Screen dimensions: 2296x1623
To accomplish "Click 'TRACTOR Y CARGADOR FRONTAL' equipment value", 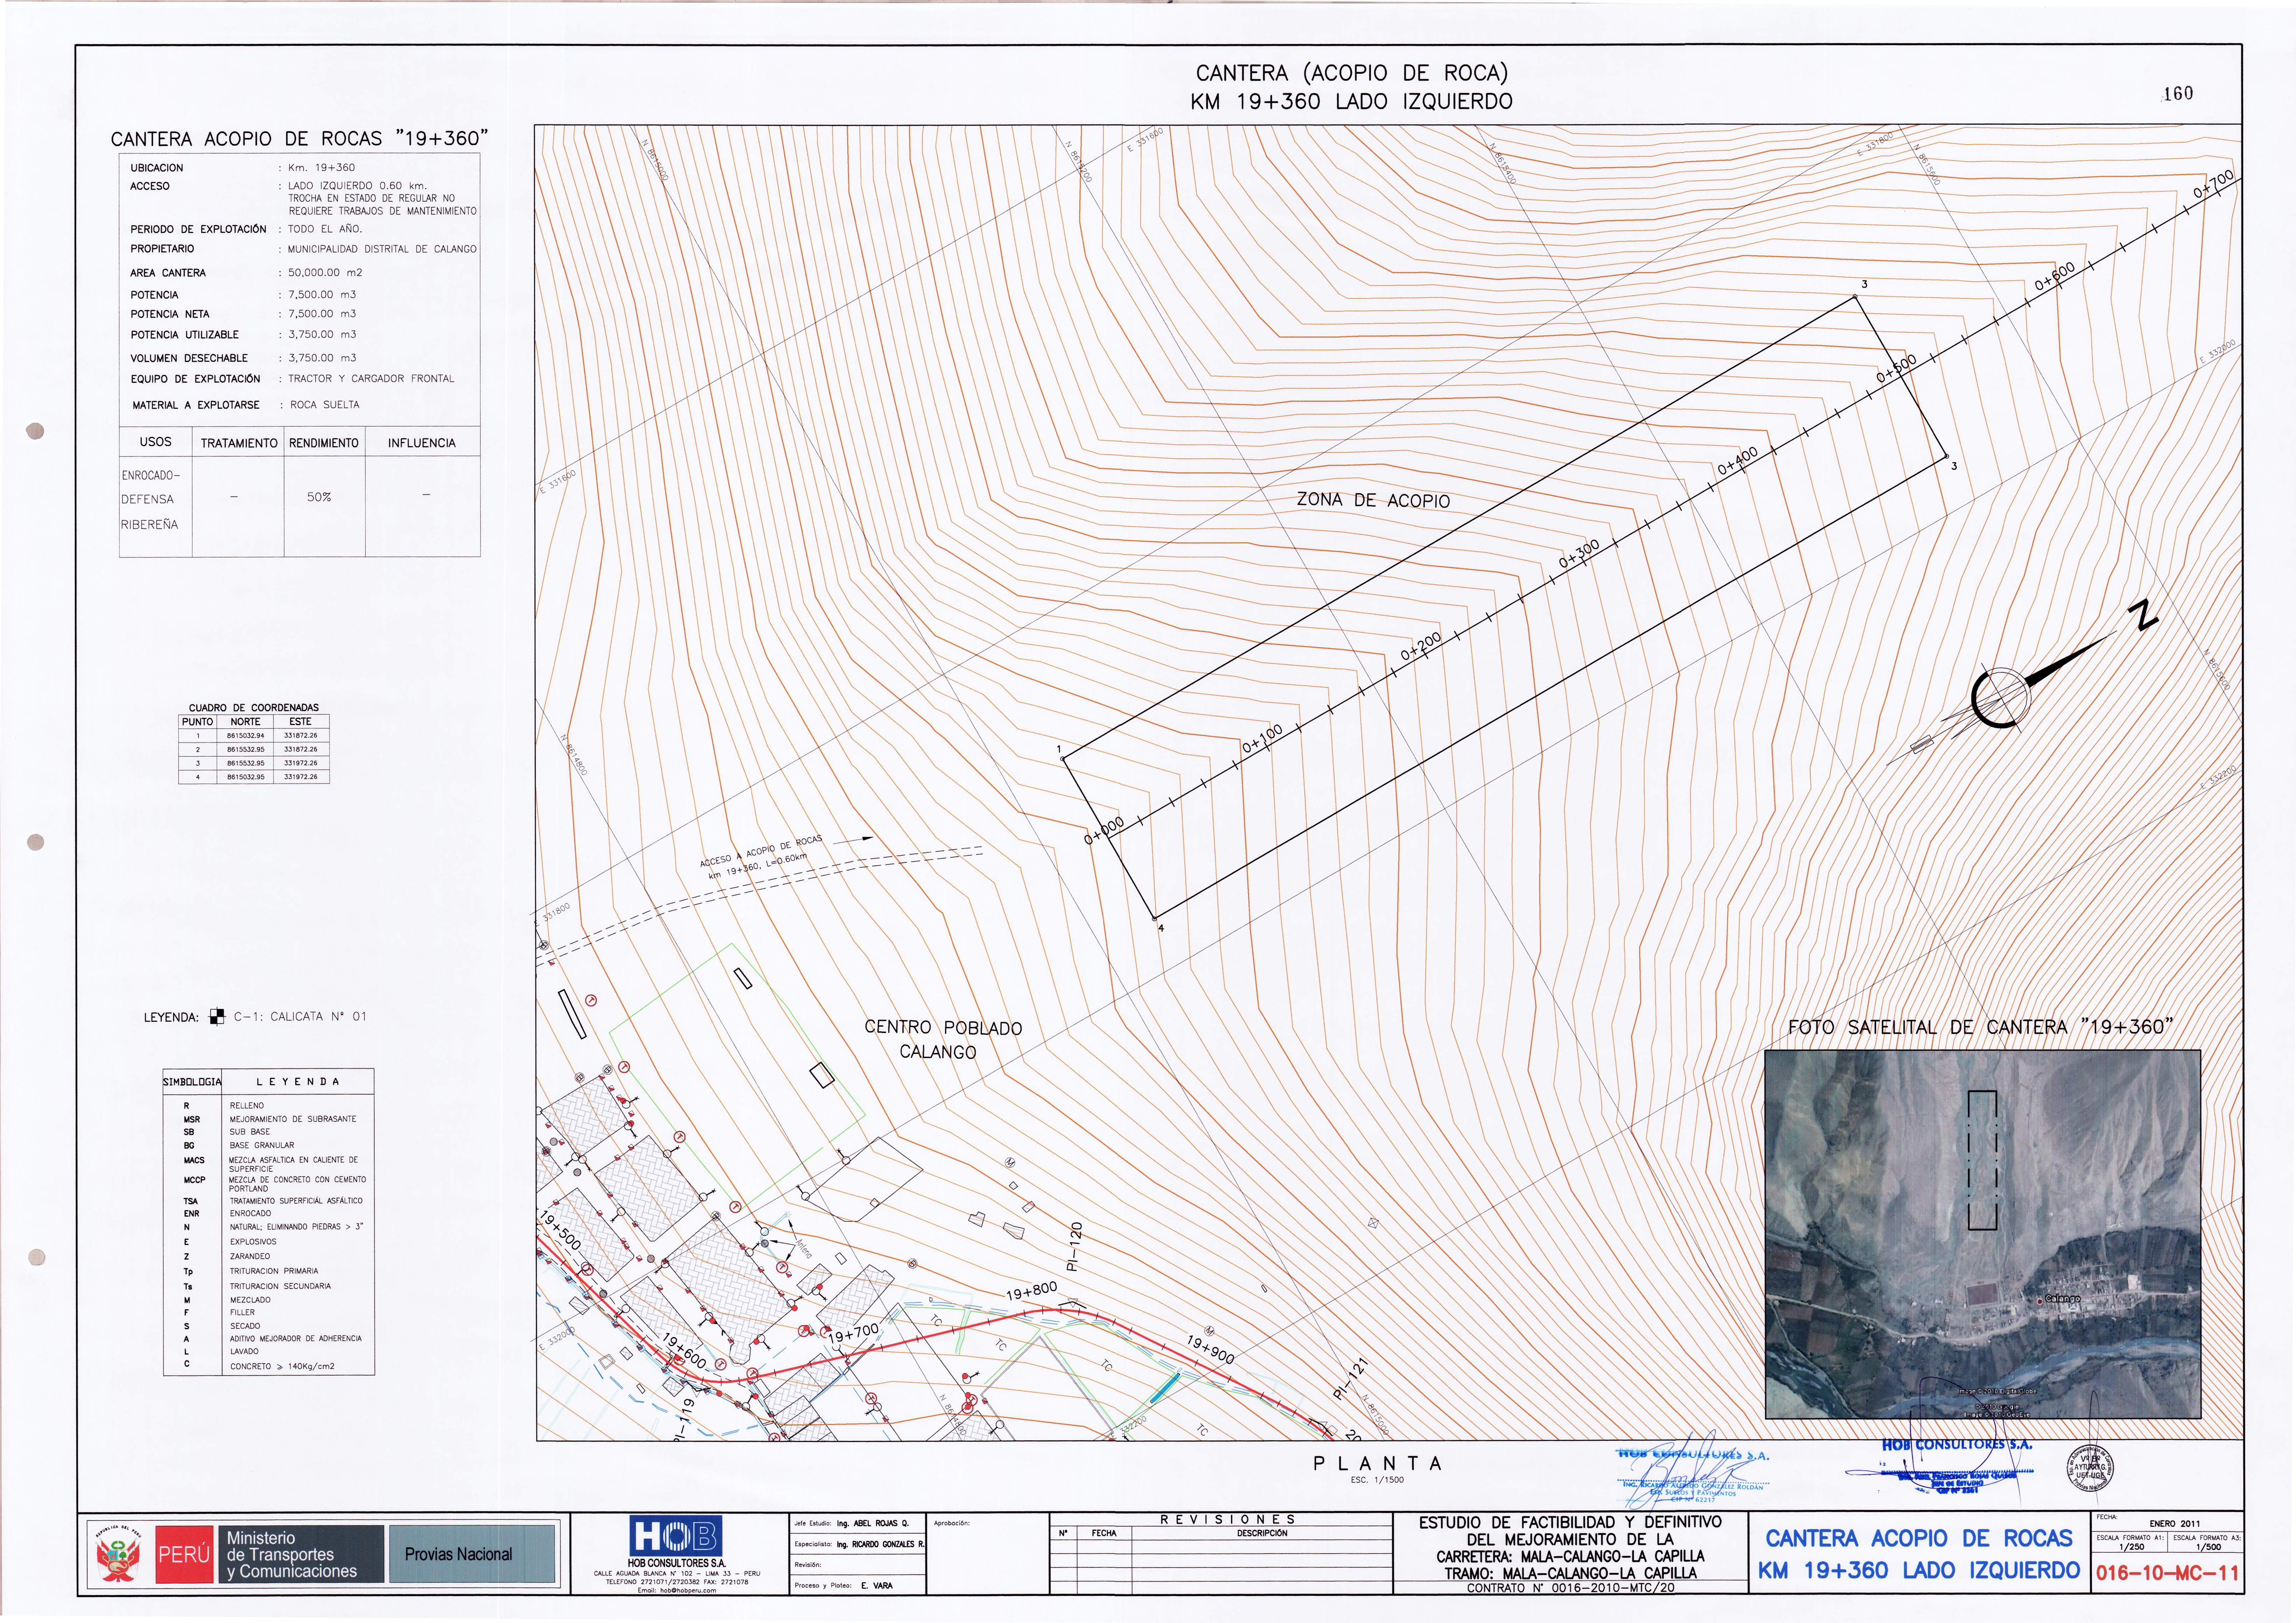I will point(371,379).
